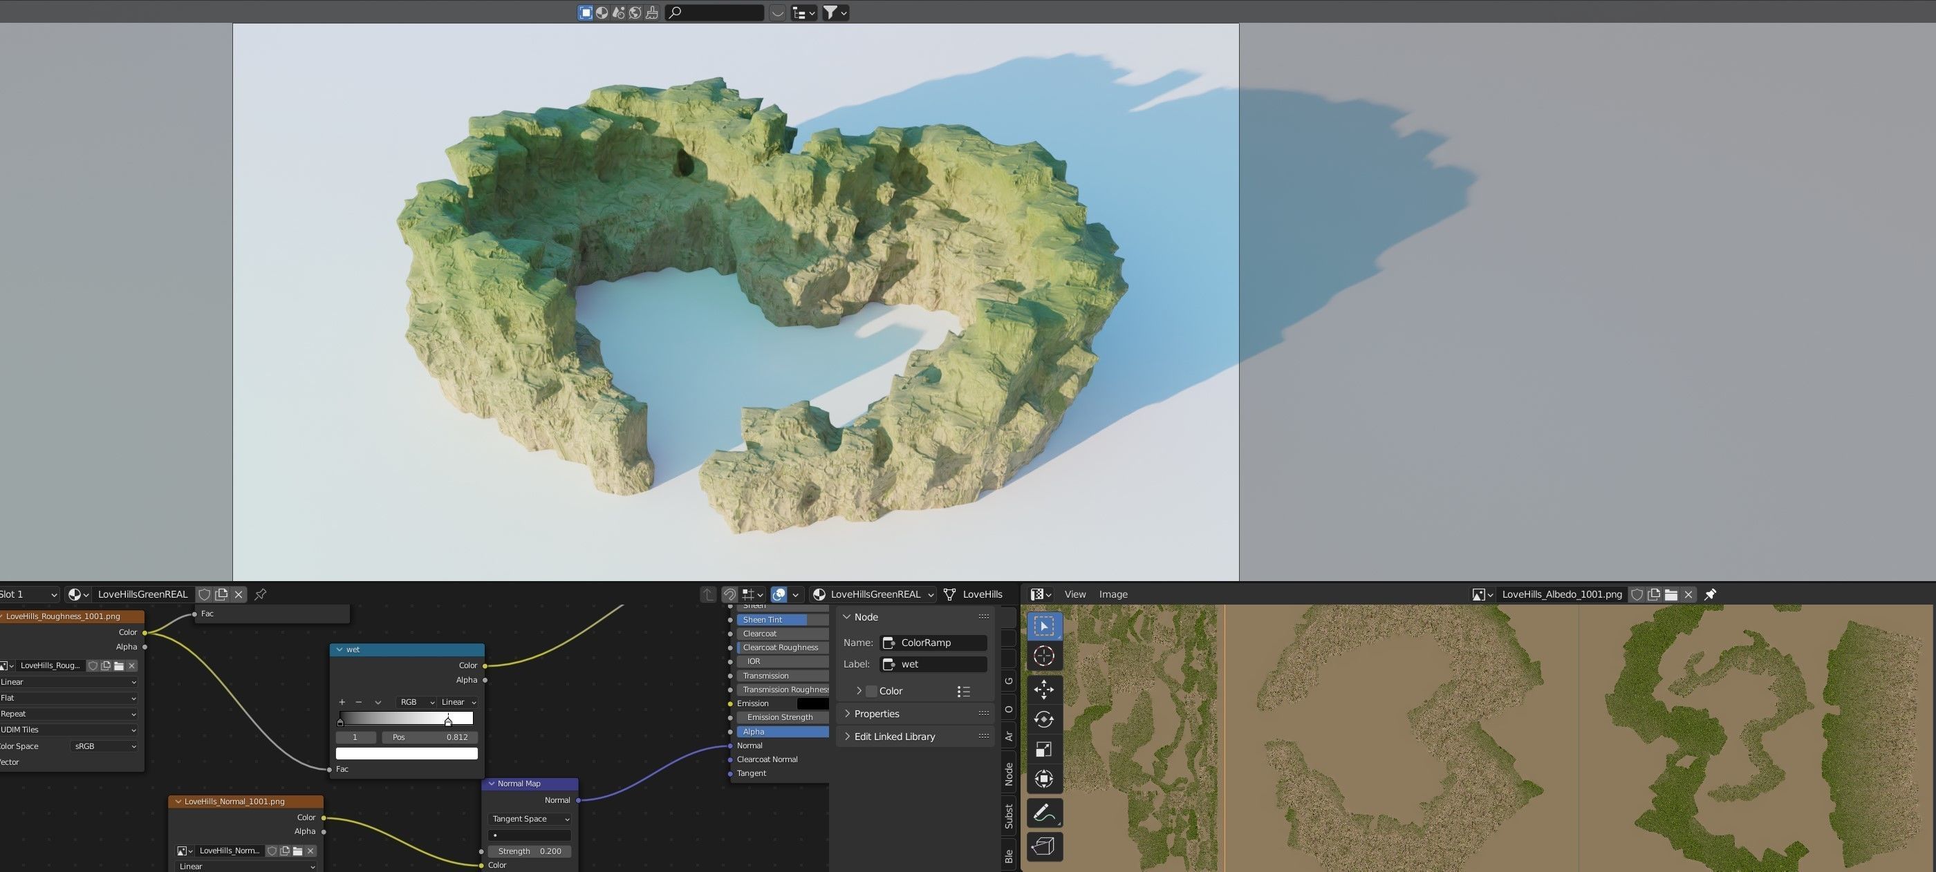
Task: Open the node color presets list icon
Action: (963, 691)
